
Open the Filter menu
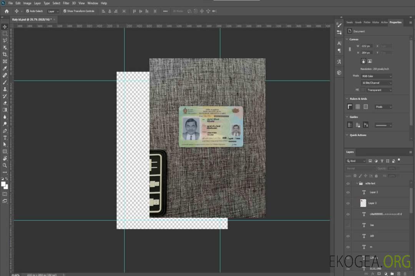[x=66, y=3]
